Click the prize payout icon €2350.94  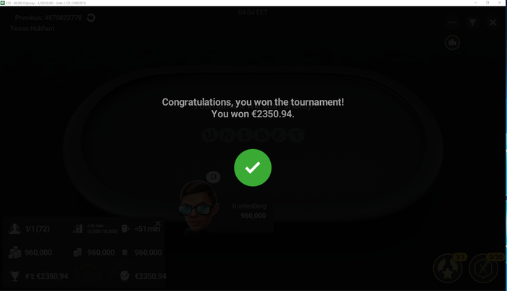125,276
